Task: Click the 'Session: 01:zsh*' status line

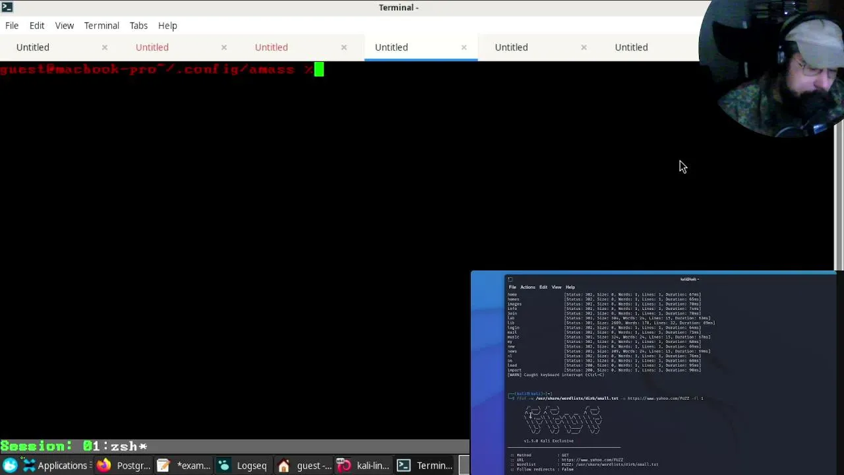Action: [x=74, y=447]
